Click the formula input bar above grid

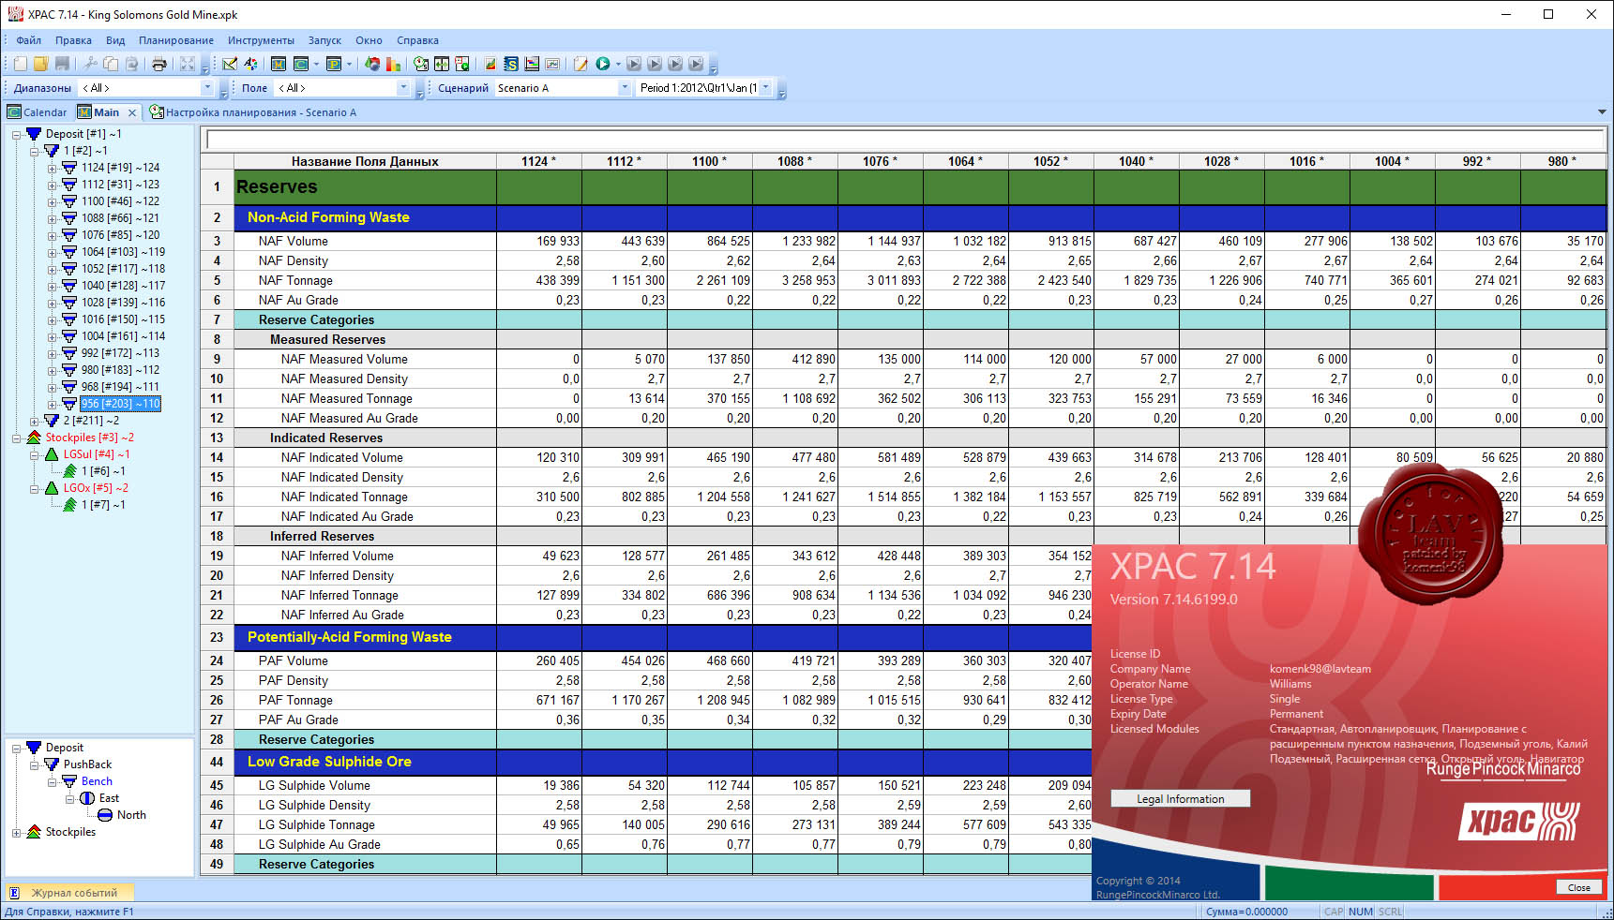[x=905, y=141]
